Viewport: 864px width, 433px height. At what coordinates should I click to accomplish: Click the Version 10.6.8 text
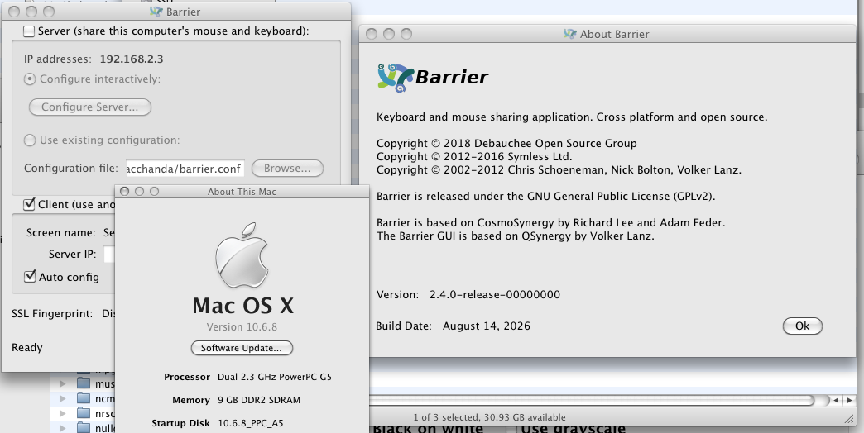coord(242,326)
